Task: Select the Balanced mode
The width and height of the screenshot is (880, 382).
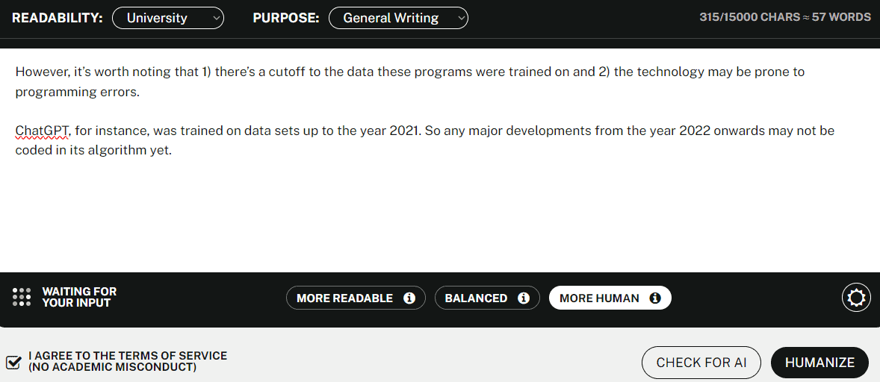Action: coord(487,298)
